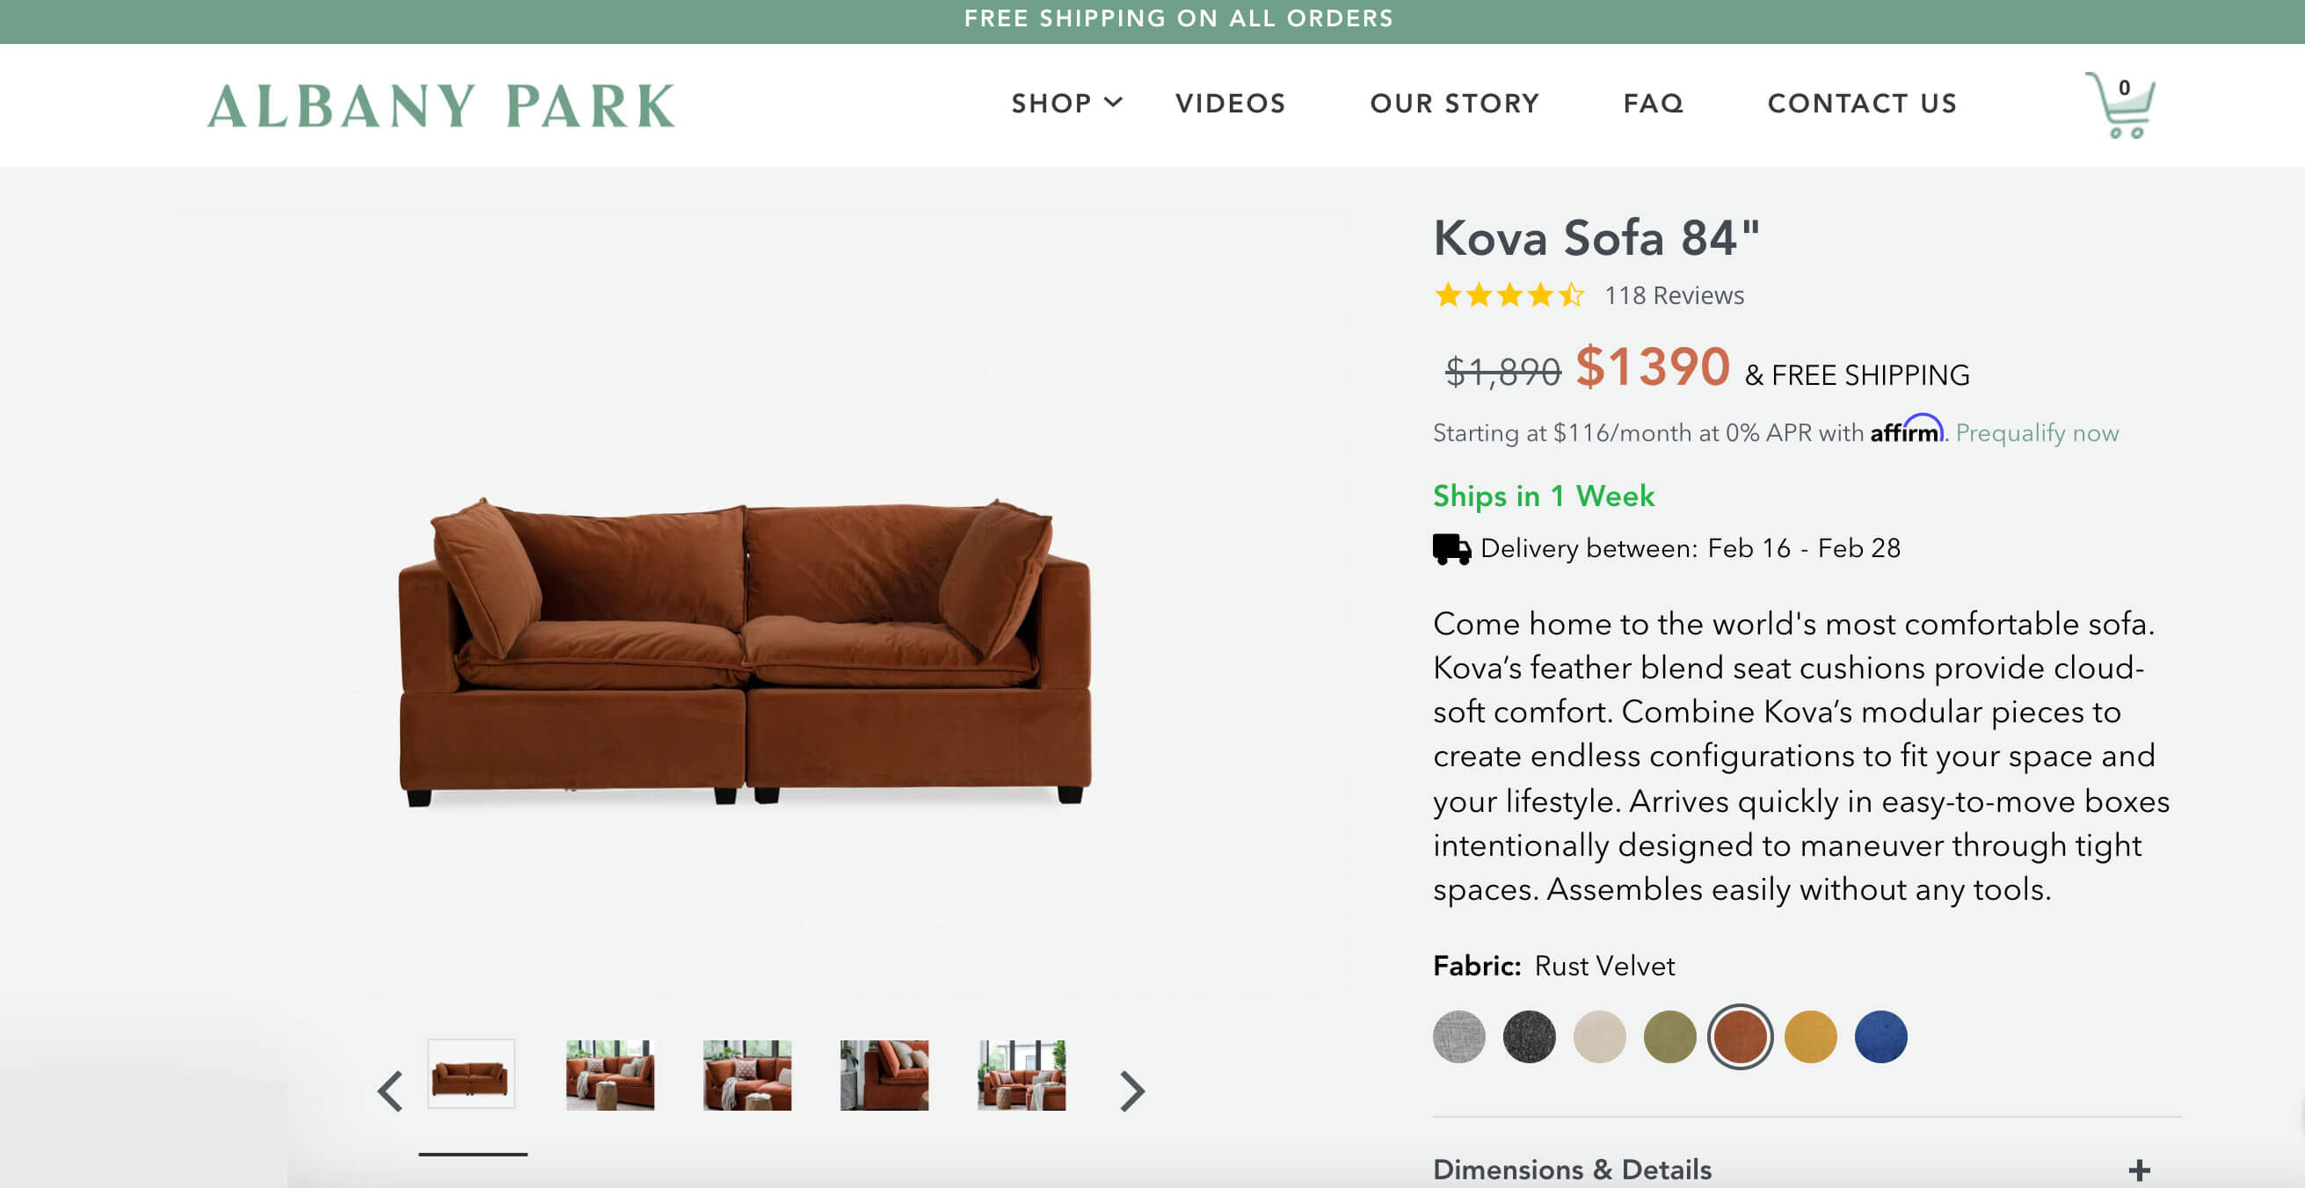Viewport: 2305px width, 1188px height.
Task: Choose the mustard yellow fabric color
Action: 1810,1036
